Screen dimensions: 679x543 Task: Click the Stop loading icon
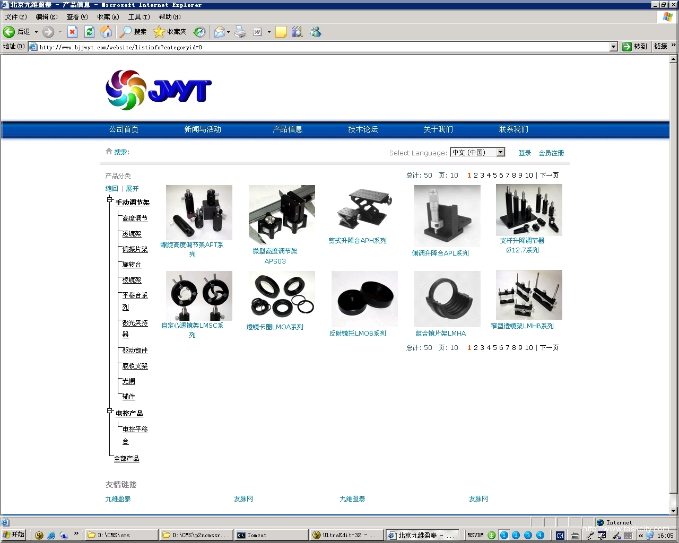pyautogui.click(x=73, y=32)
